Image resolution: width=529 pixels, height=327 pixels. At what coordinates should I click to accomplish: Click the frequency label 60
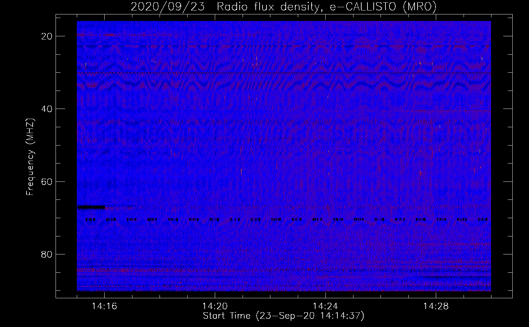coord(47,181)
